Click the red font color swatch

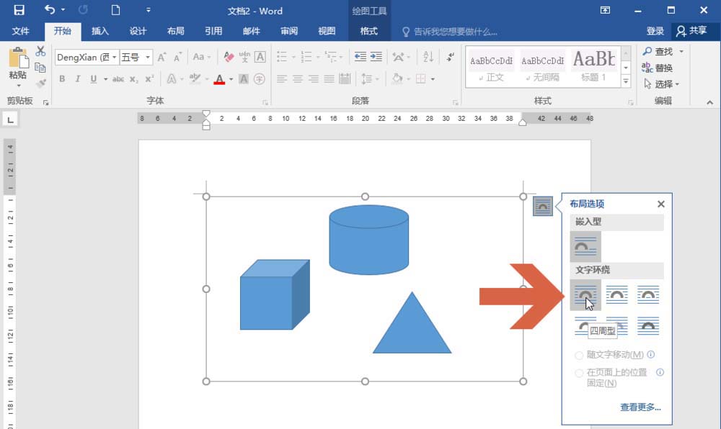click(218, 82)
